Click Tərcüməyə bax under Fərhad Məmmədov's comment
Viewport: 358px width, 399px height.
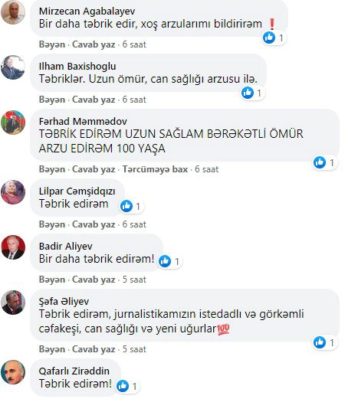[155, 169]
